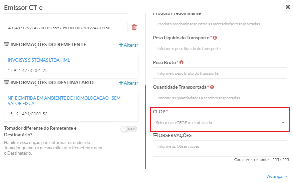Advance with the Avançar link
This screenshot has height=183, width=293.
277,176
